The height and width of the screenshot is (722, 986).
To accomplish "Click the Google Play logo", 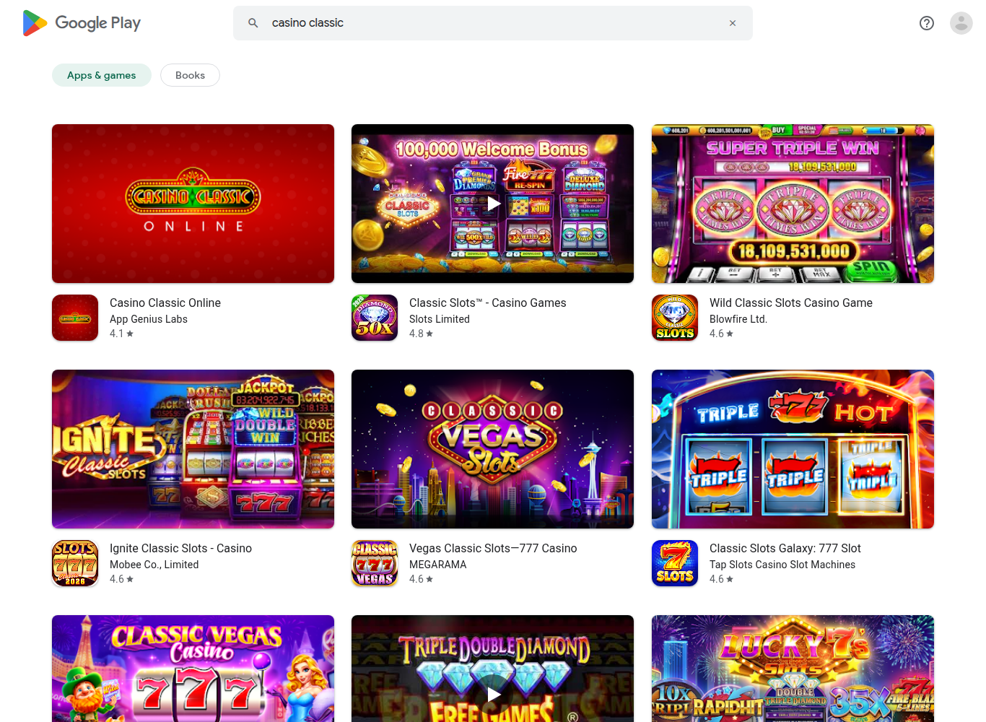I will pos(82,23).
